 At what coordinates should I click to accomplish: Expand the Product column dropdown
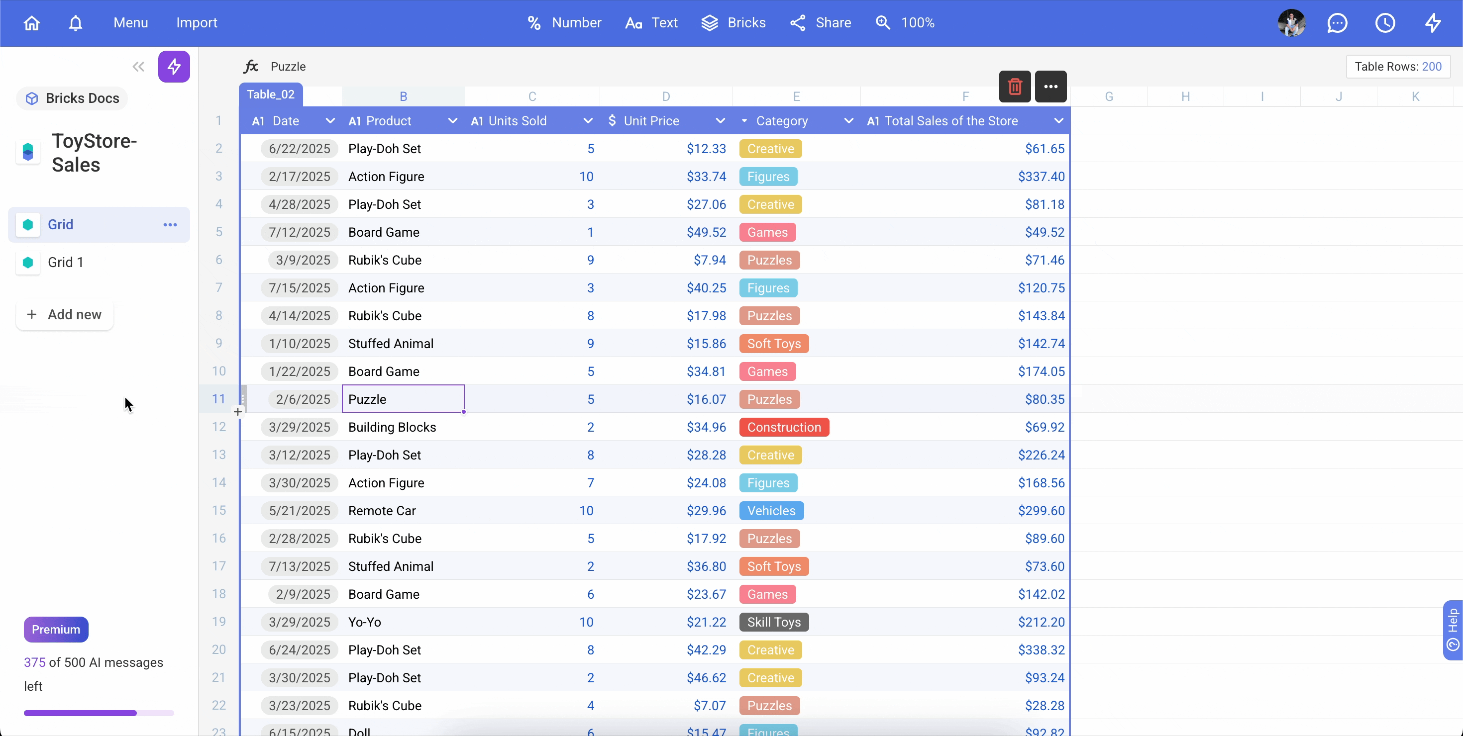click(452, 121)
